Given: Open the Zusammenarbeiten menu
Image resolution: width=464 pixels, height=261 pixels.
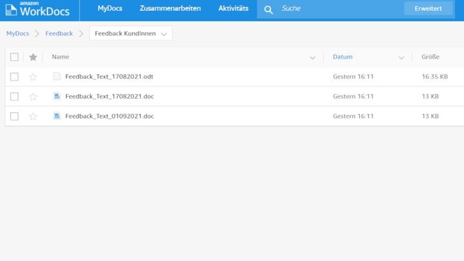Looking at the screenshot, I should [170, 8].
